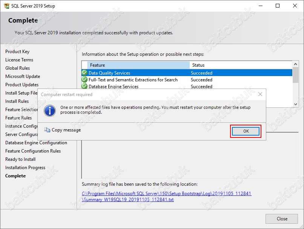Minimize the SQL Server 2019 Setup window

(x=261, y=6)
